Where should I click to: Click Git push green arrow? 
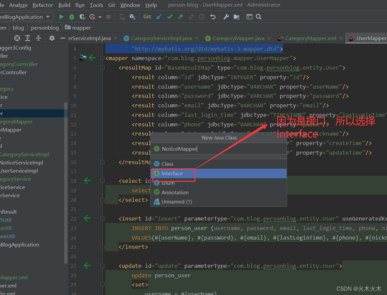pos(180,17)
